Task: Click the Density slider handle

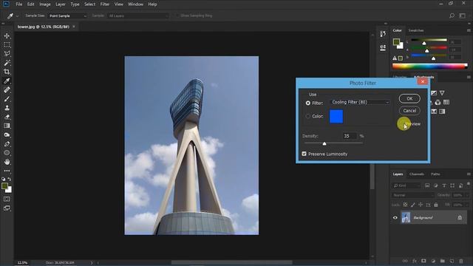Action: coord(324,144)
